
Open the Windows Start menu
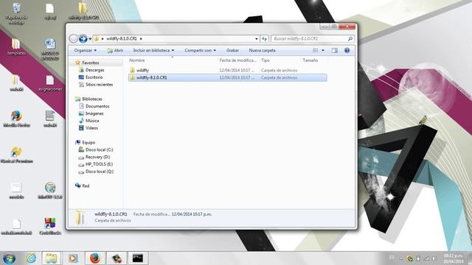tap(10, 258)
